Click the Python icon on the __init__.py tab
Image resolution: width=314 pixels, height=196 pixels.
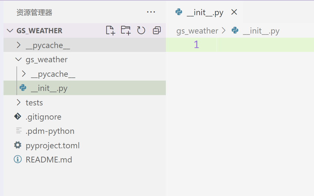click(x=179, y=12)
